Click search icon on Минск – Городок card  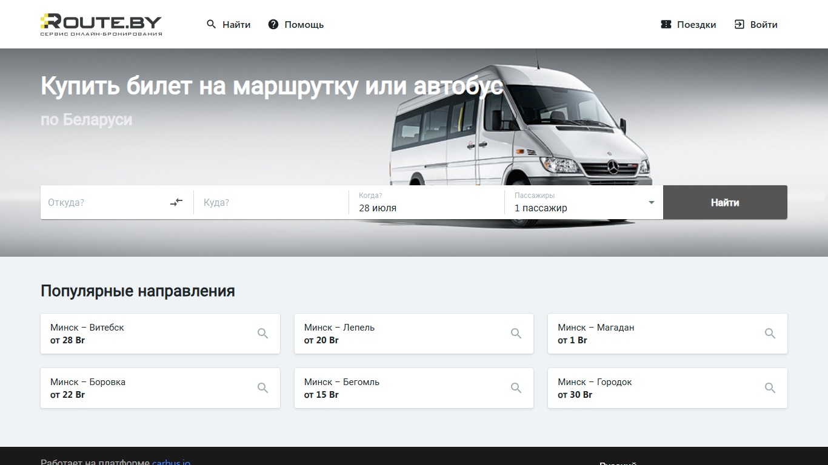[770, 387]
